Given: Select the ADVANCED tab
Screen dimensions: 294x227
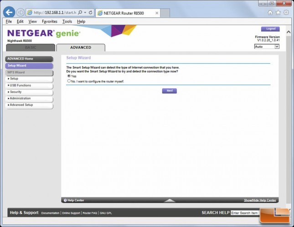Looking at the screenshot, I should click(81, 47).
